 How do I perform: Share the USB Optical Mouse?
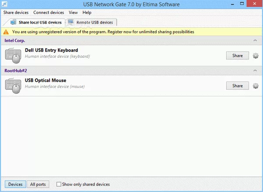(238, 86)
